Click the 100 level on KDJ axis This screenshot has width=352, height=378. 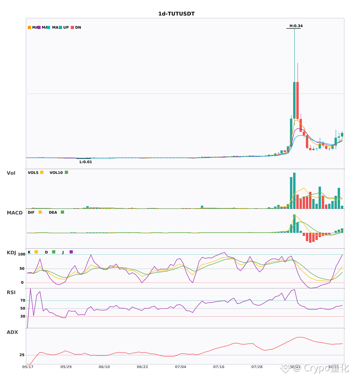[x=21, y=254]
